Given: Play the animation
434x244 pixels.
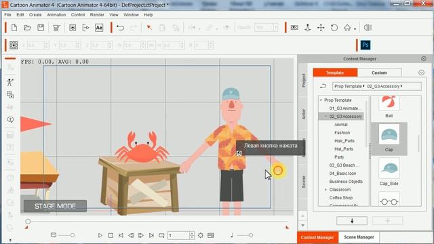Looking at the screenshot, I should click(x=100, y=235).
